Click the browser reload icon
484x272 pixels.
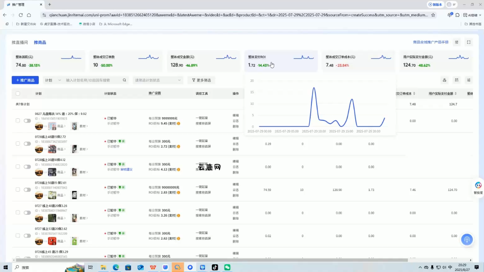21,15
